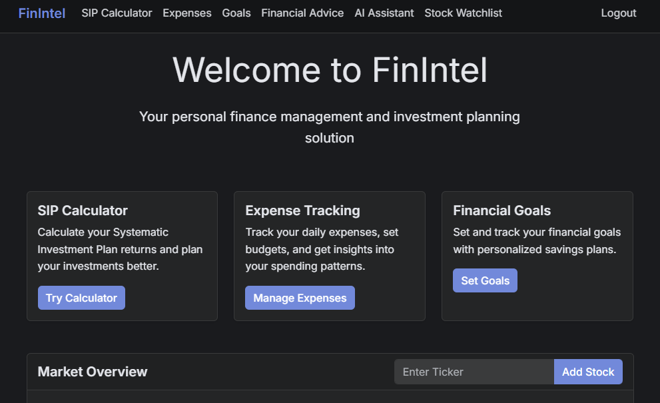Viewport: 660px width, 403px height.
Task: Click the Welcome to FinIntel headline
Action: [x=330, y=69]
